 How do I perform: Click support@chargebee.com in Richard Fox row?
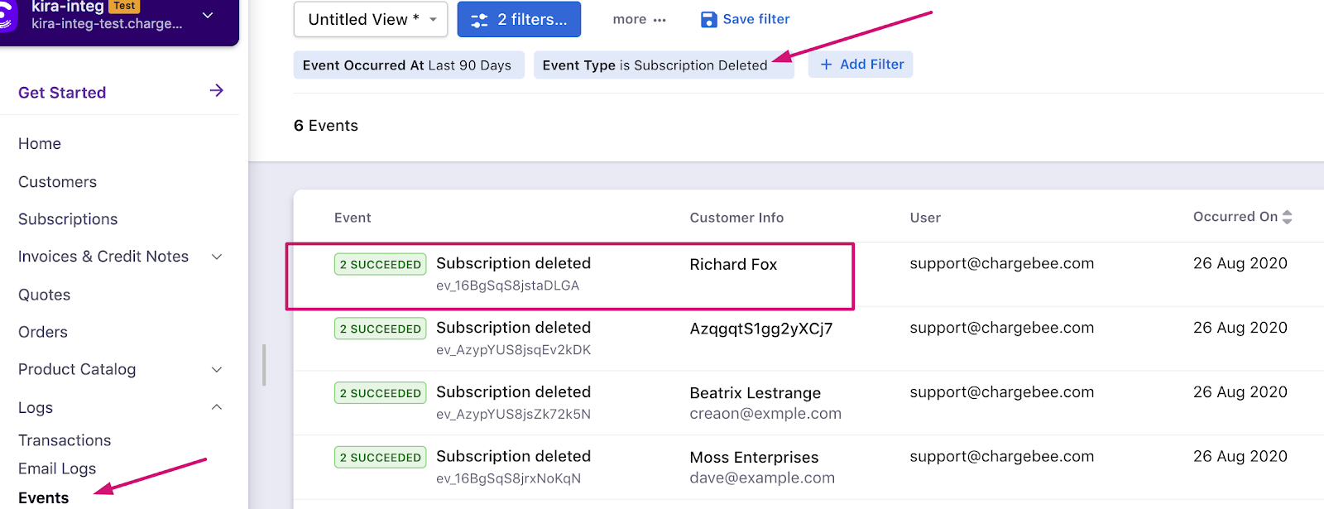pyautogui.click(x=1002, y=263)
